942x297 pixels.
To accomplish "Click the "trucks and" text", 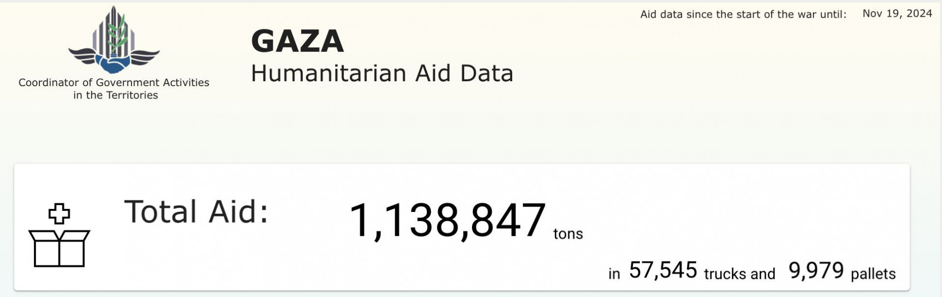I will coord(739,274).
